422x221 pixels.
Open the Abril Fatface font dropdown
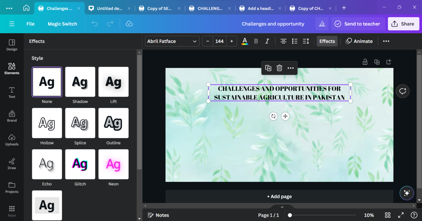[172, 41]
